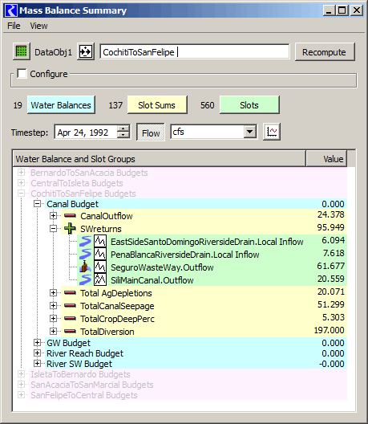
Task: Click the plot chart icon beside units
Action: click(x=272, y=132)
